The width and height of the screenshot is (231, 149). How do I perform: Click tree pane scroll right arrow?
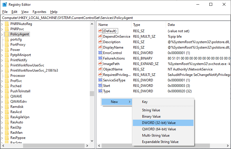coord(87,146)
